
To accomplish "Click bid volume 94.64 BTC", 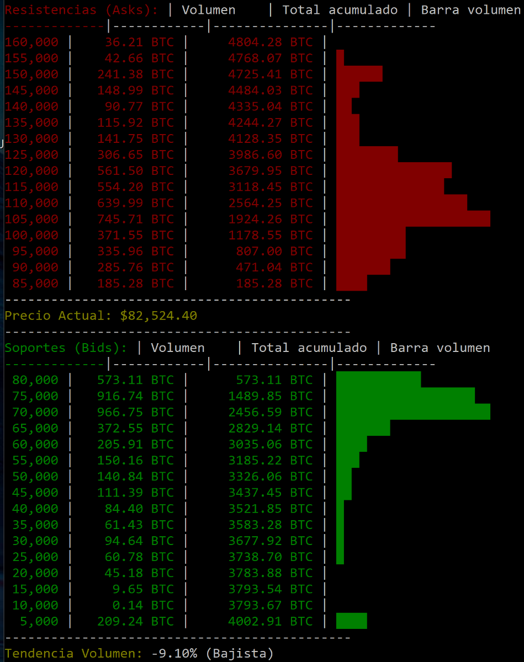I will coord(139,541).
